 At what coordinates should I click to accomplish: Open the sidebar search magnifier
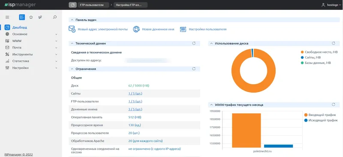pos(55,17)
